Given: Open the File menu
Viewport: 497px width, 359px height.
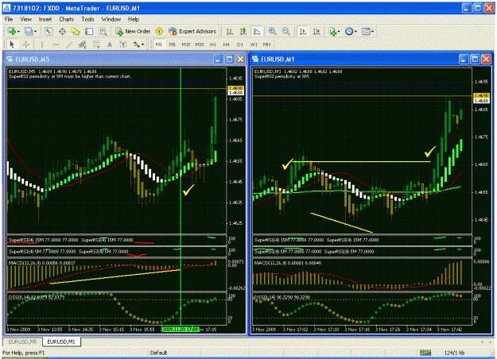Looking at the screenshot, I should coord(9,19).
